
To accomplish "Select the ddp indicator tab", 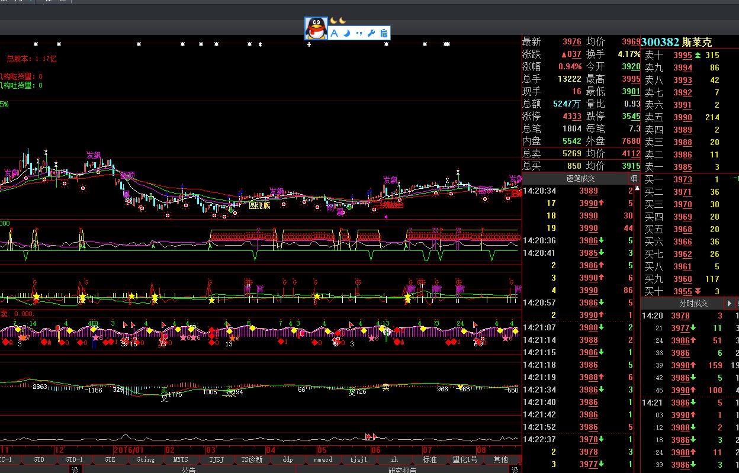I will pyautogui.click(x=287, y=459).
